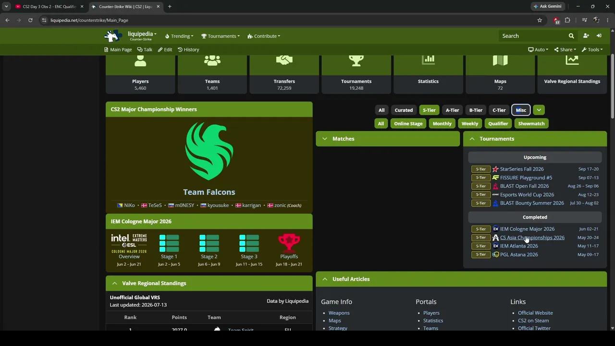The width and height of the screenshot is (615, 346).
Task: Click the log in icon
Action: coord(599,36)
